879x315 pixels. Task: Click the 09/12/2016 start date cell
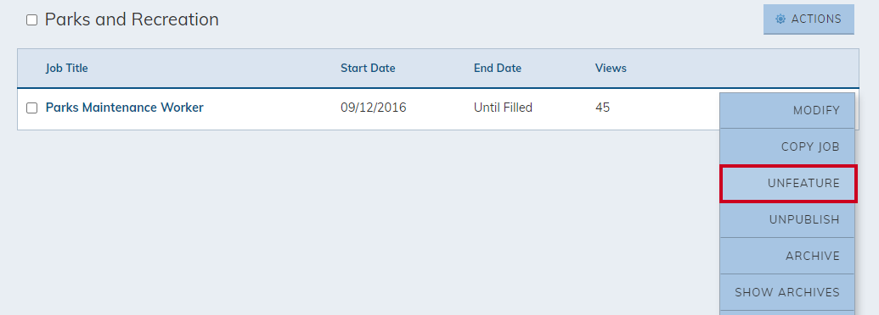(x=374, y=108)
